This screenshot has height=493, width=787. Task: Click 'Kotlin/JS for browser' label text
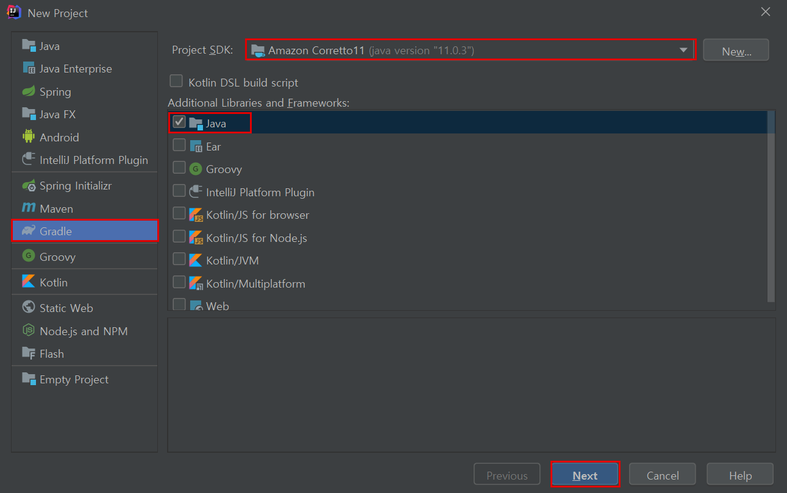point(257,215)
